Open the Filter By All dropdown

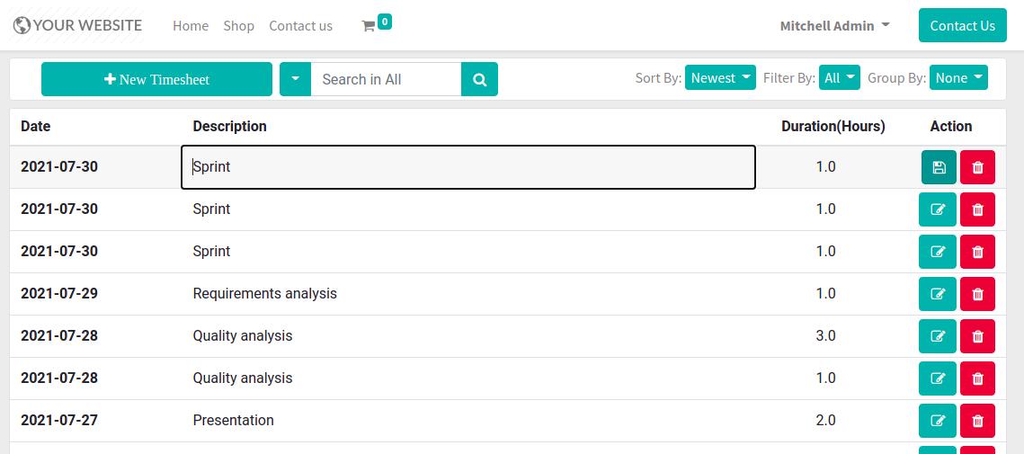point(839,77)
